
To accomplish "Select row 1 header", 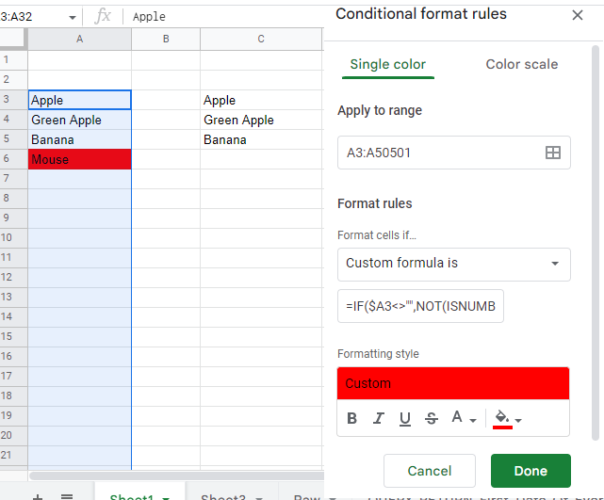I will pyautogui.click(x=13, y=59).
